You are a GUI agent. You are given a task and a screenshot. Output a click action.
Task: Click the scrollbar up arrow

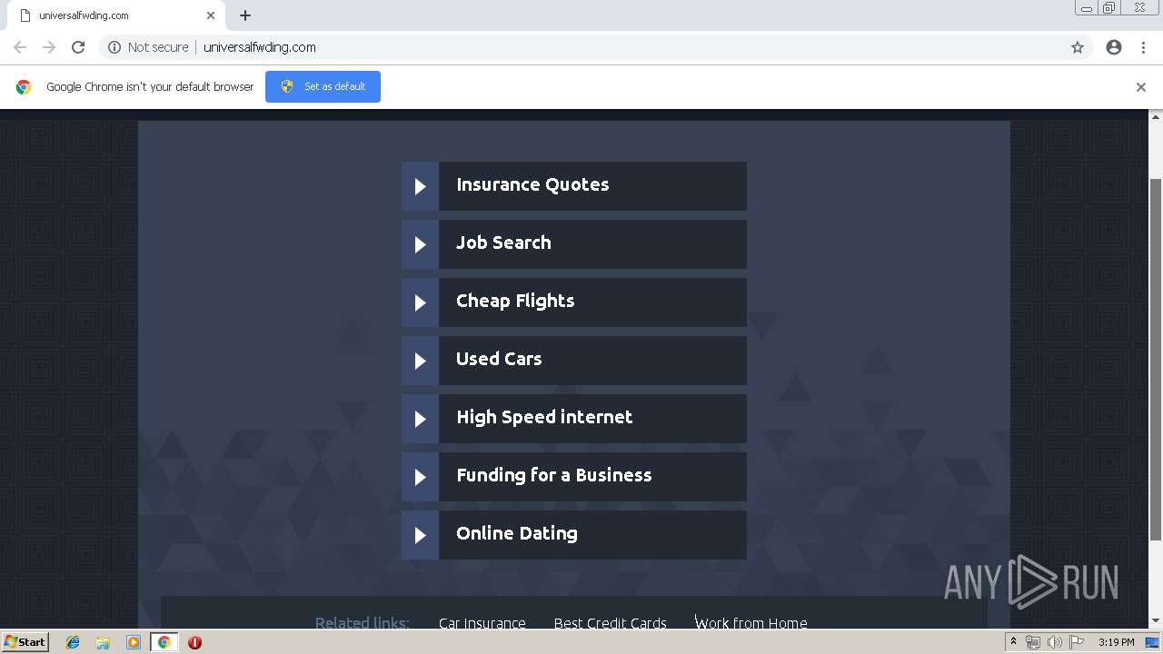pyautogui.click(x=1156, y=117)
